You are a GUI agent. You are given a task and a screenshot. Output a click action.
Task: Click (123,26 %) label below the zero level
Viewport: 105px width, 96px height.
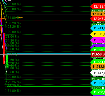tap(13, 82)
